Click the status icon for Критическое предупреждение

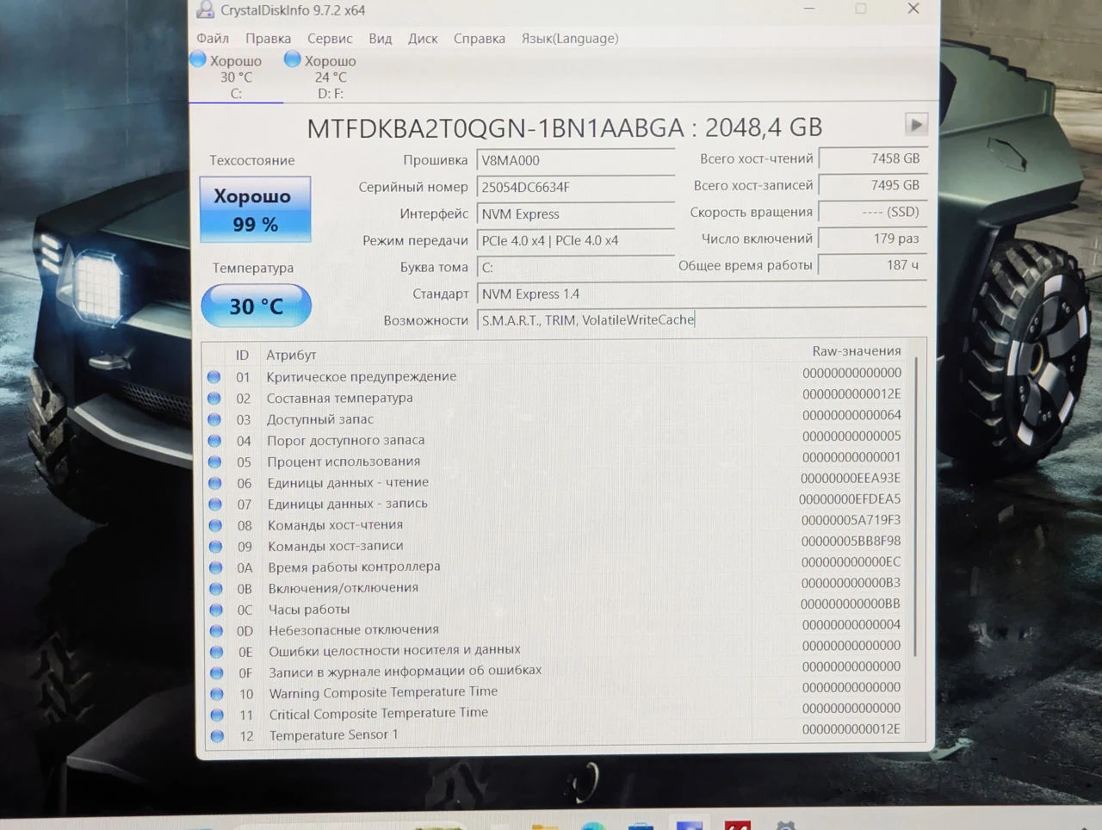[214, 377]
